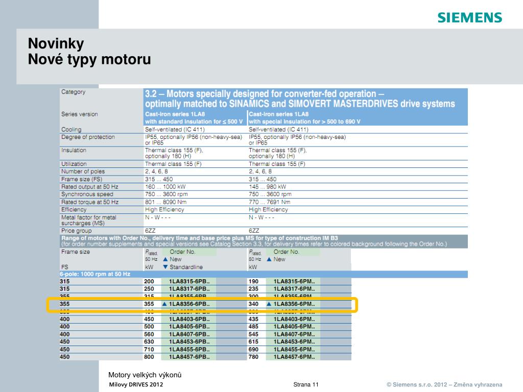Click the 'Frame size (FS)' label
This screenshot has height=392, width=523.
tap(82, 179)
